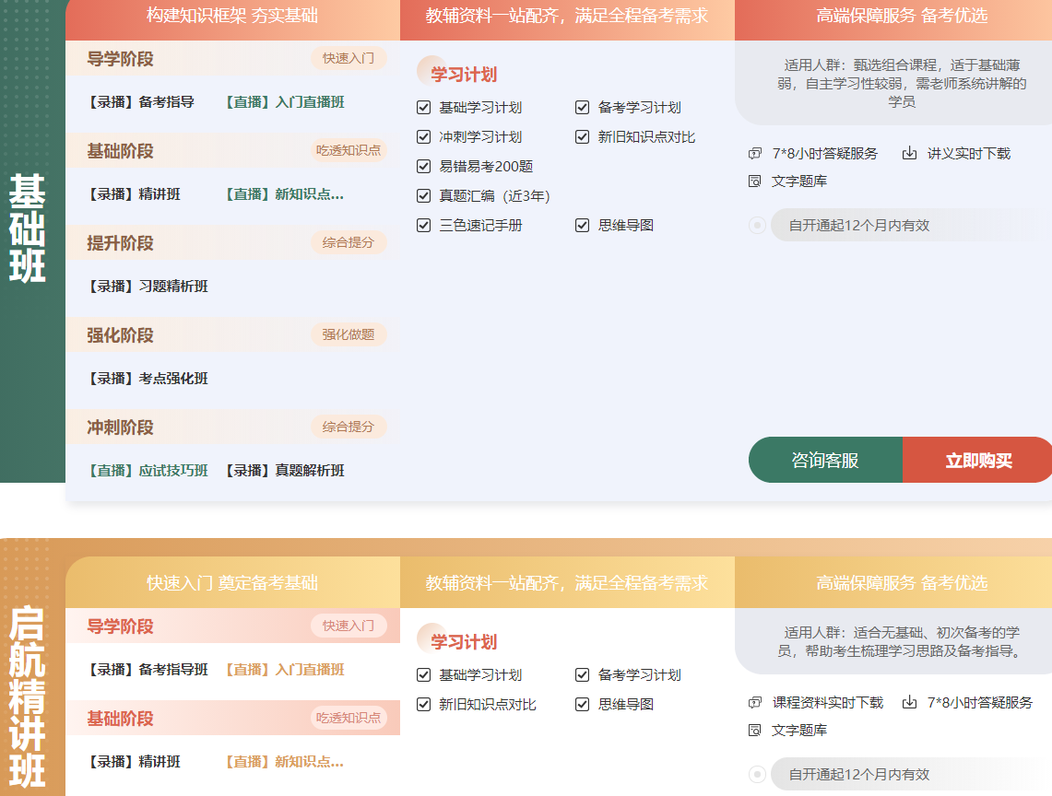
Task: Click the 学习计划 title in 启航精讲班
Action: [x=464, y=642]
